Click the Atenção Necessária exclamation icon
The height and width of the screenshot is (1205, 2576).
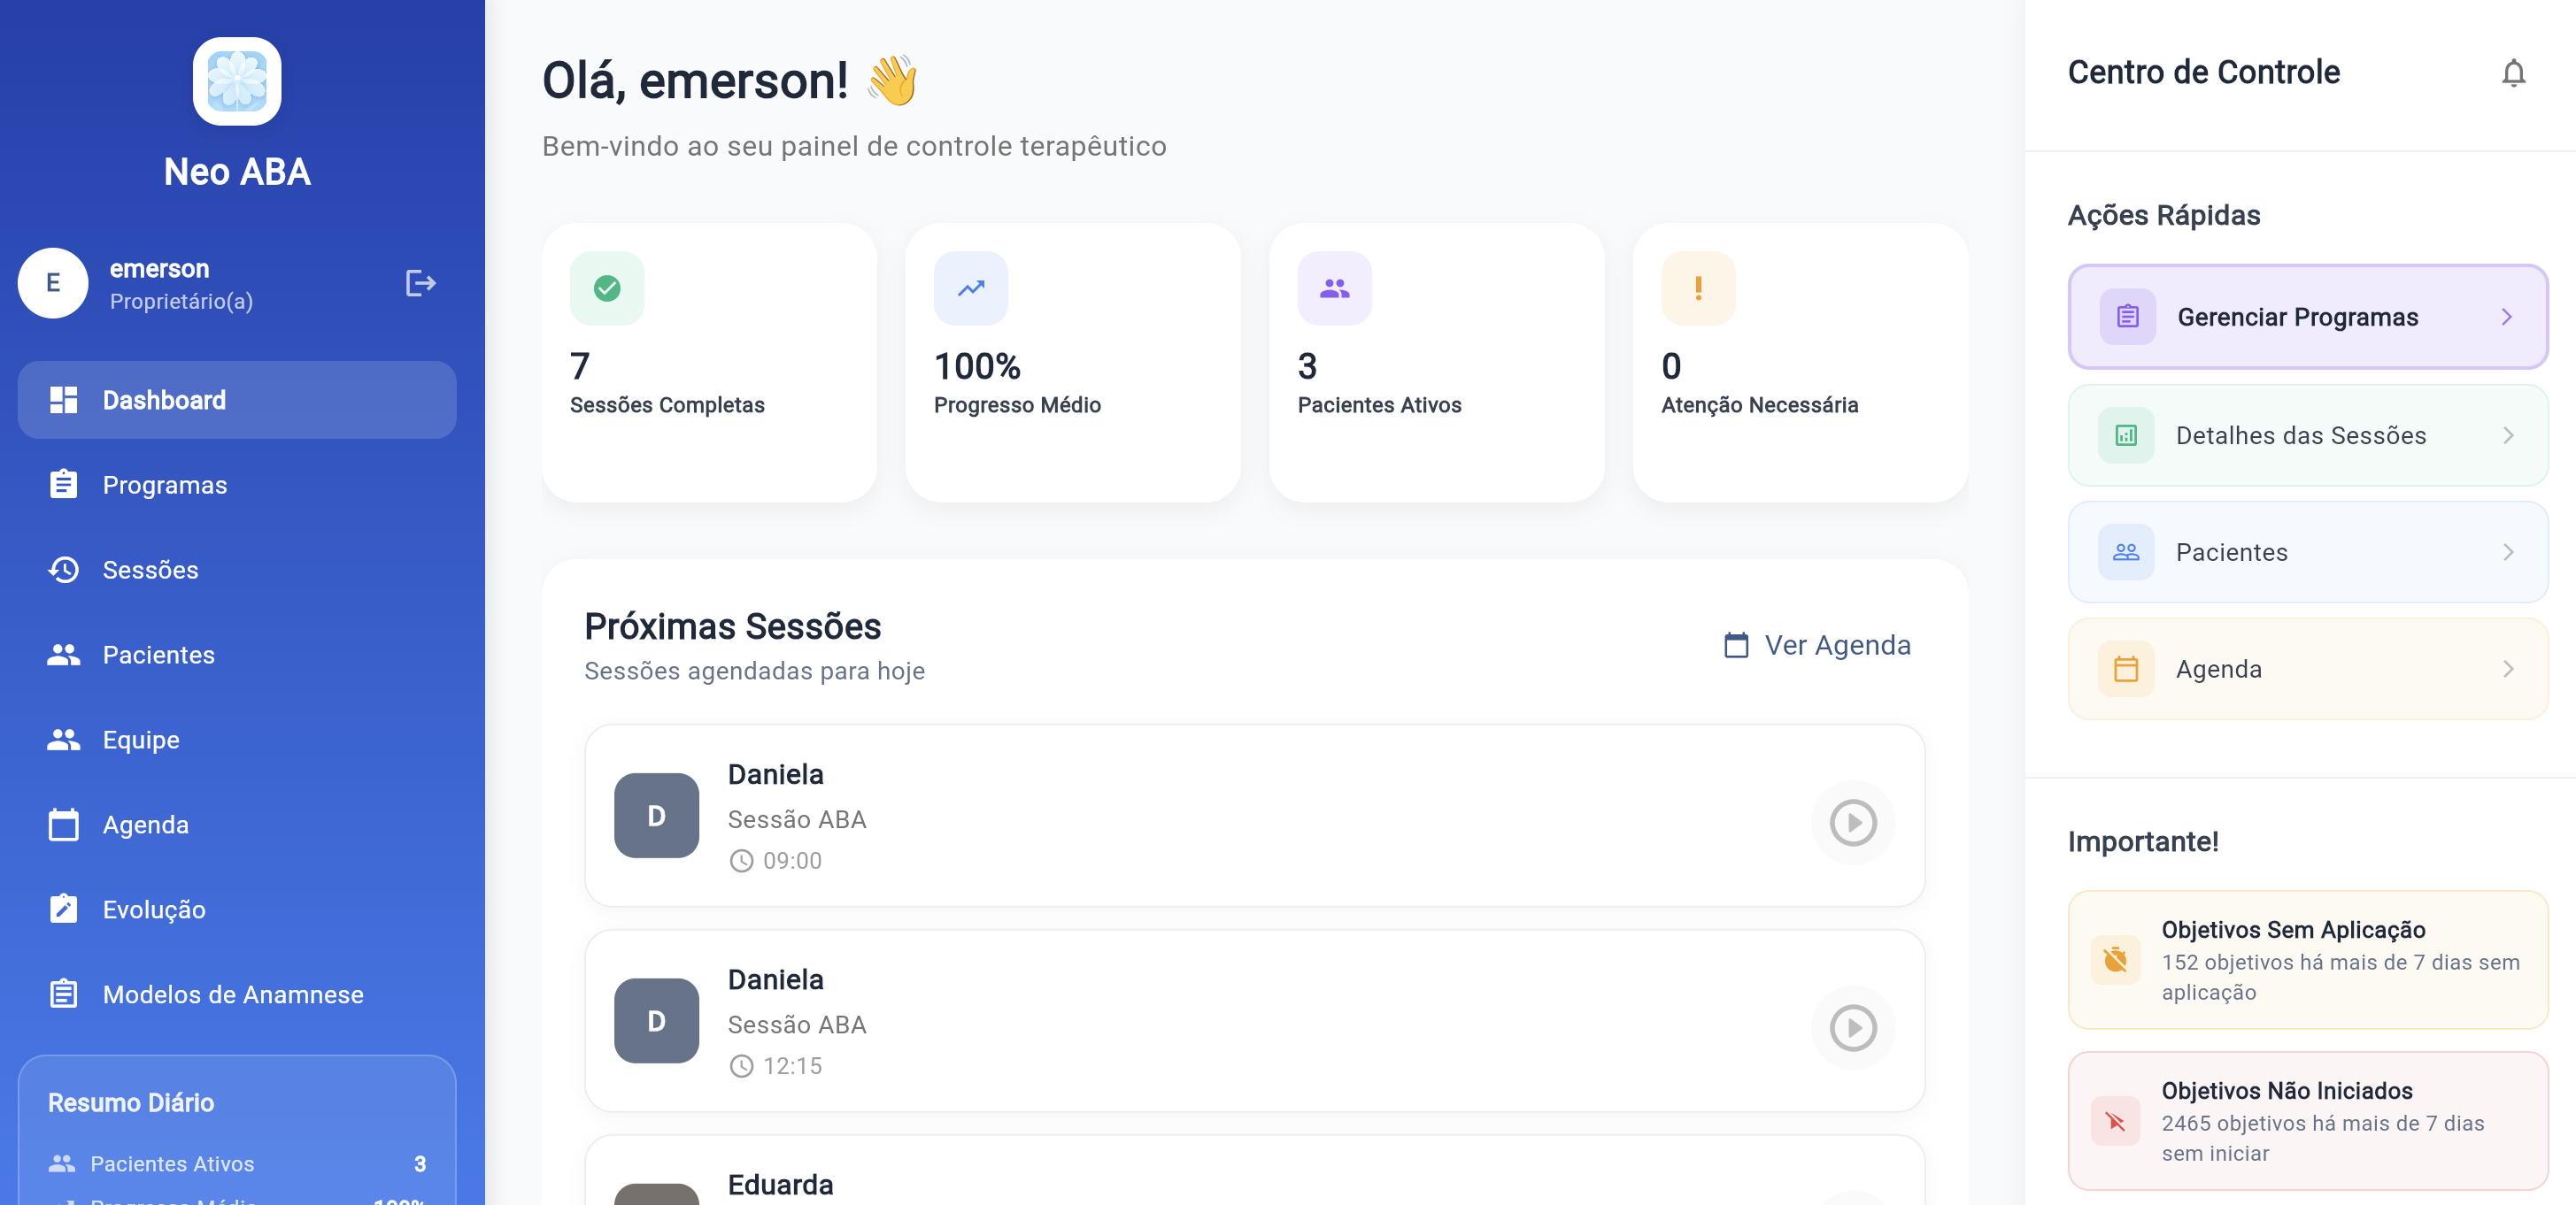point(1697,288)
